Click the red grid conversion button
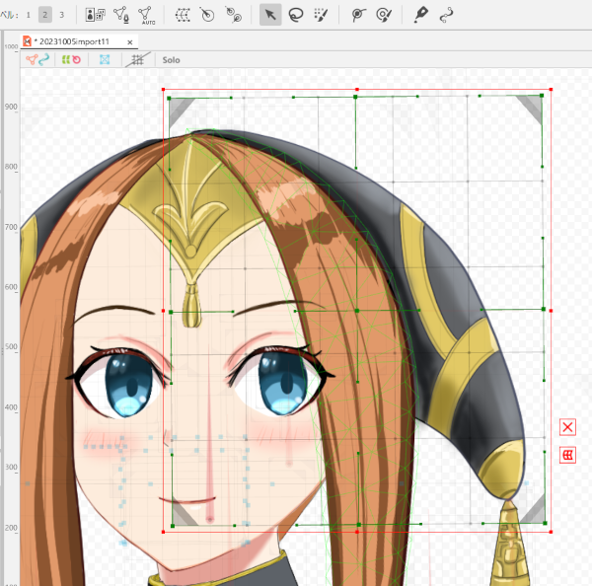Image resolution: width=592 pixels, height=586 pixels. tap(567, 456)
